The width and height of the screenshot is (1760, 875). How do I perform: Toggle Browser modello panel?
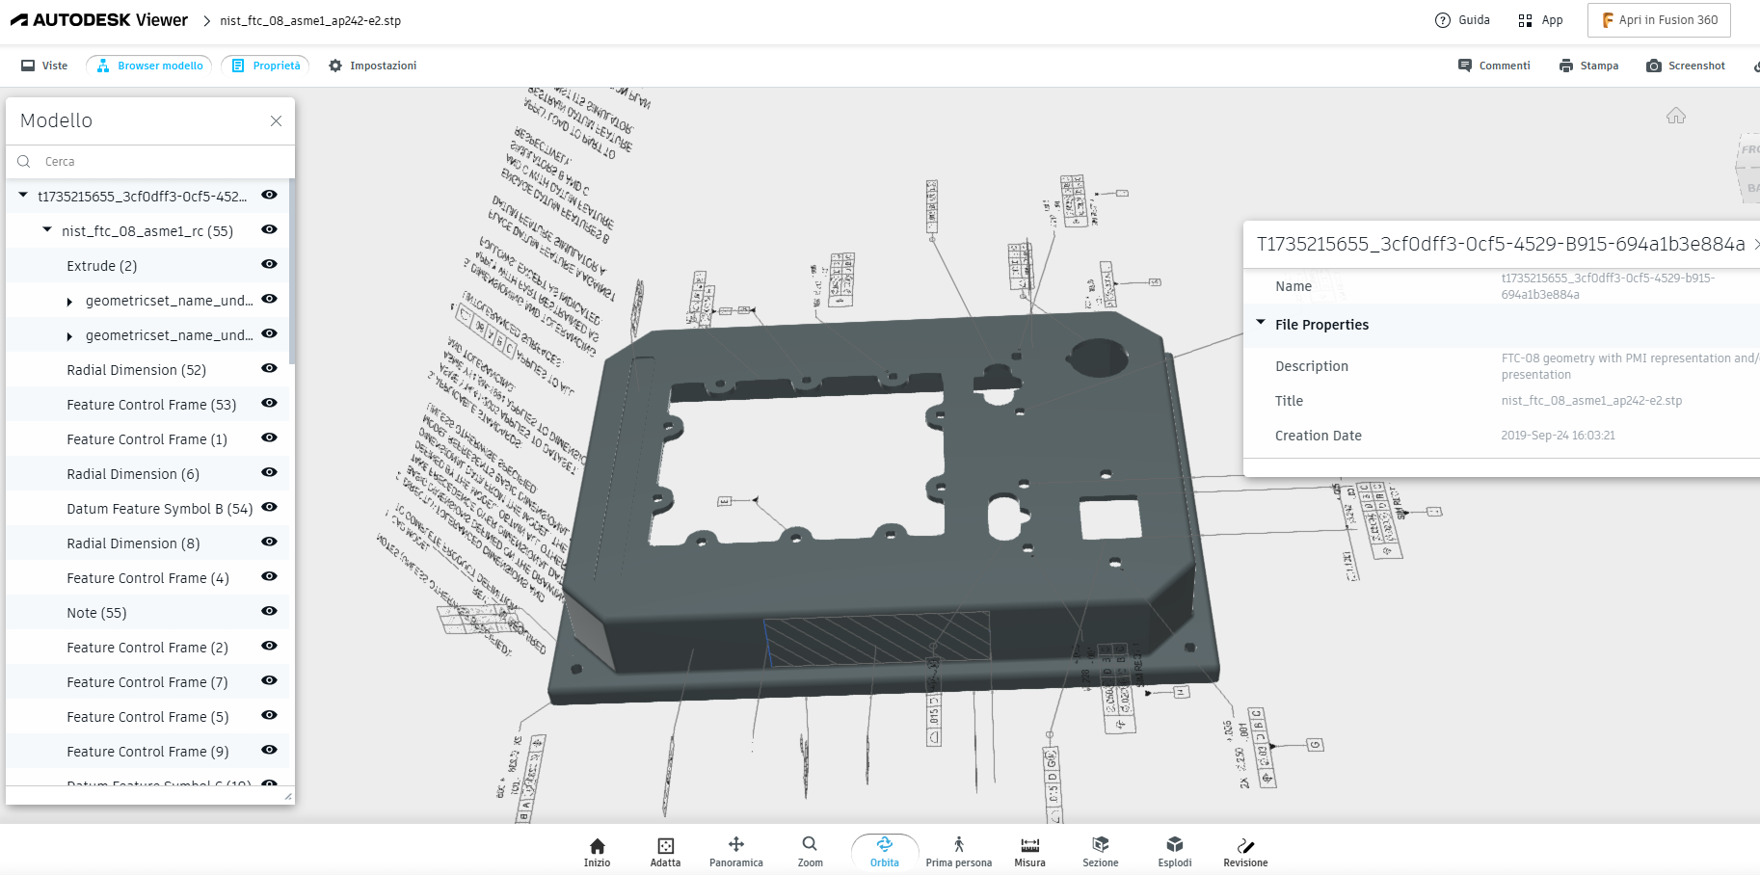point(150,66)
